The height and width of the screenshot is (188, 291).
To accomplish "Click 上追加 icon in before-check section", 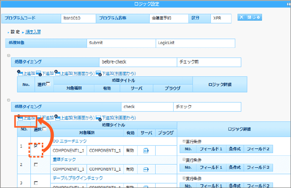I will coord(20,73).
